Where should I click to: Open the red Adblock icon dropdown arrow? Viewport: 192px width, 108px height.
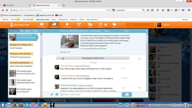[172, 10]
